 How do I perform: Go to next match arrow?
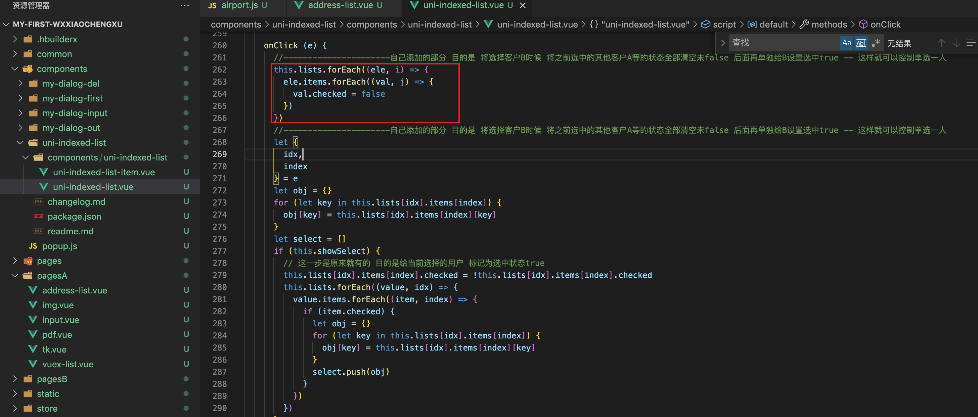click(957, 43)
